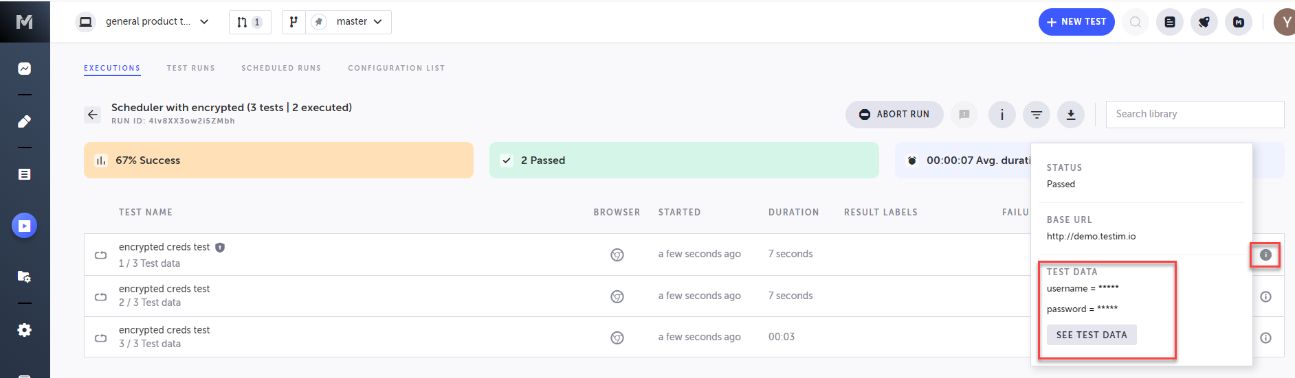Click the rocket icon in top bar
This screenshot has width=1295, height=378.
(x=1204, y=22)
